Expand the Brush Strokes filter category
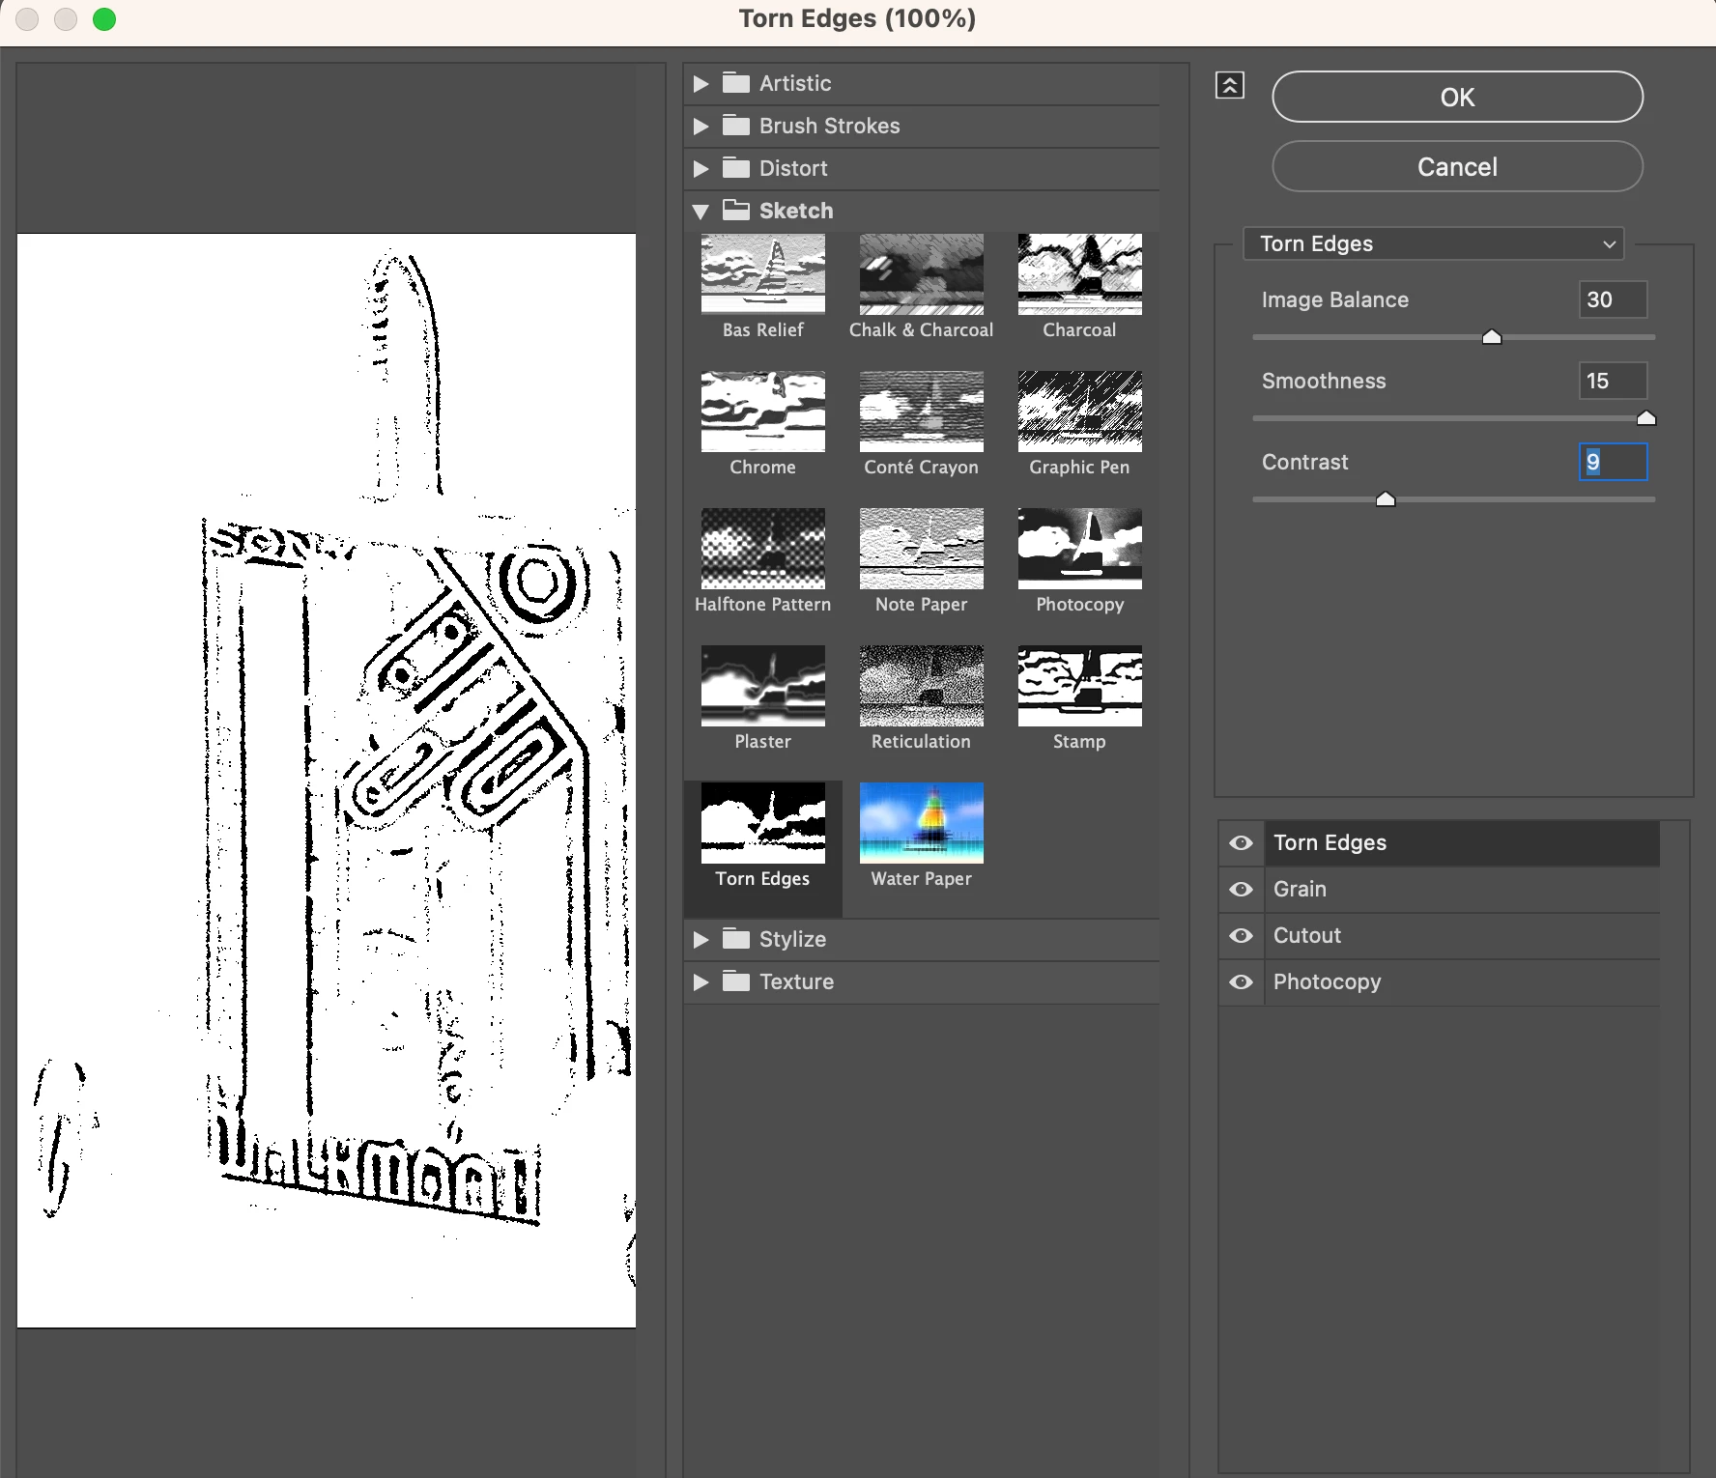The width and height of the screenshot is (1716, 1478). [x=701, y=127]
